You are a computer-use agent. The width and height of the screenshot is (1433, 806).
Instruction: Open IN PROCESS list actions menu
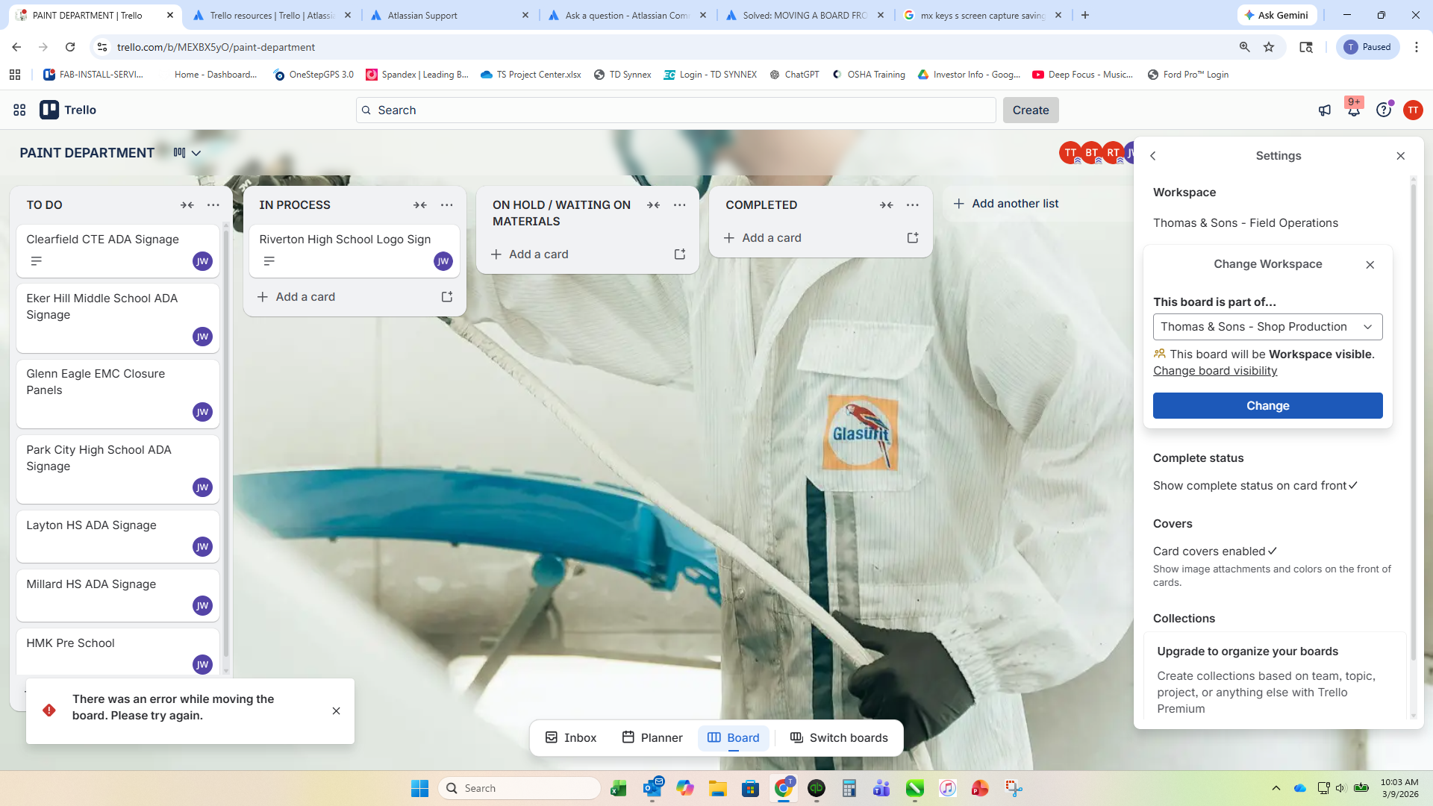tap(447, 205)
